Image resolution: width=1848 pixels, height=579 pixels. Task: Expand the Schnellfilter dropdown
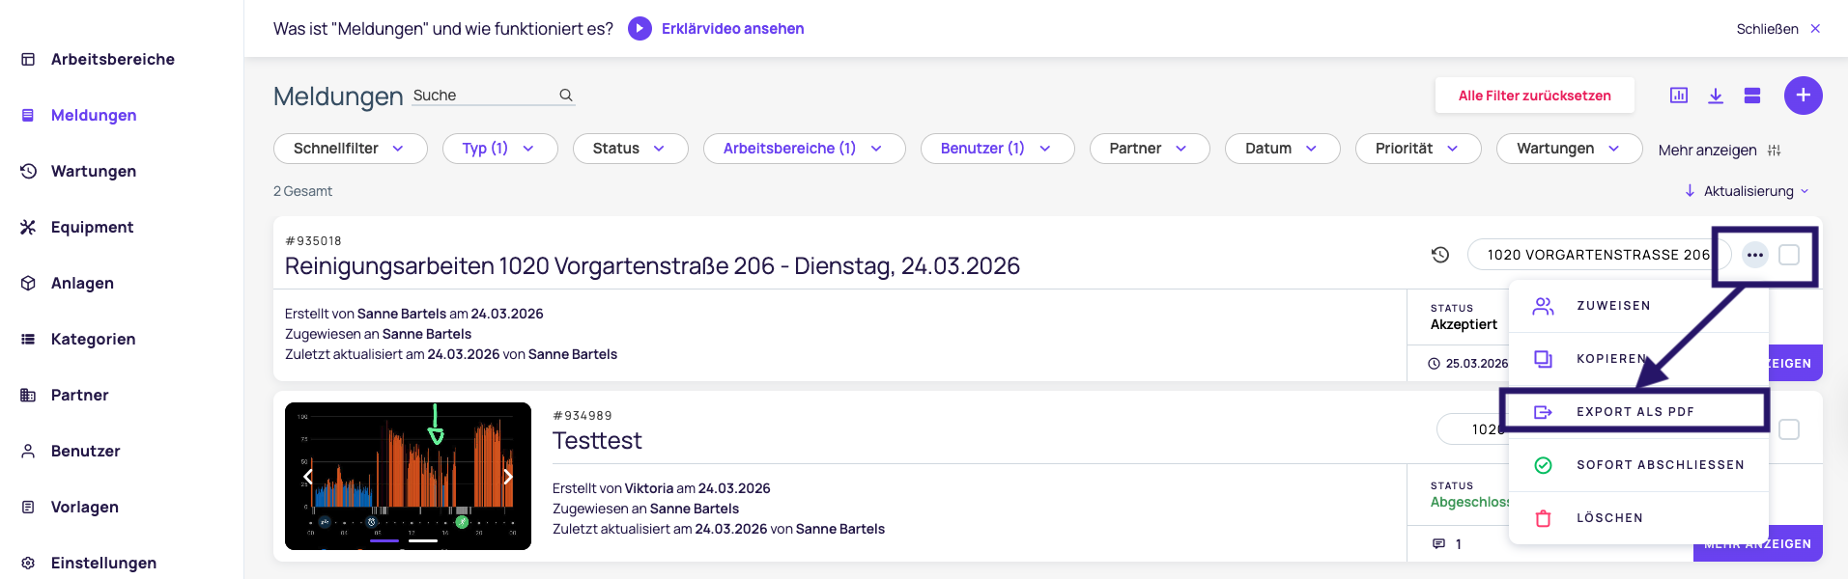tap(350, 149)
